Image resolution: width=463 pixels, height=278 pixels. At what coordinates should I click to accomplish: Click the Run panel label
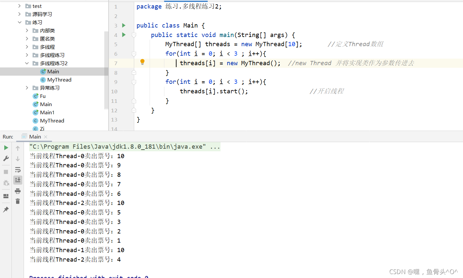coord(8,137)
